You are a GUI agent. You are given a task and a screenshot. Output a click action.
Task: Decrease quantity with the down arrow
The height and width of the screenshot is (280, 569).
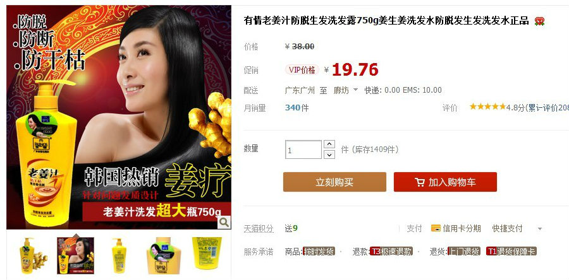(329, 155)
